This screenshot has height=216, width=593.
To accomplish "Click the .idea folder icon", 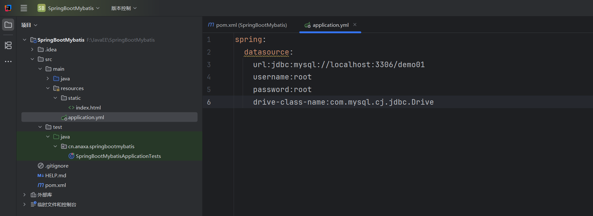I will (41, 49).
